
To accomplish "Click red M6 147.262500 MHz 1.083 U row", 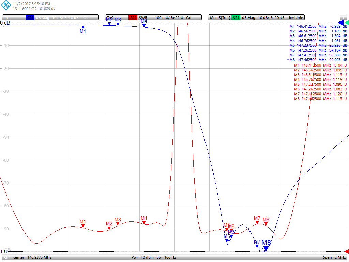I will click(x=320, y=89).
